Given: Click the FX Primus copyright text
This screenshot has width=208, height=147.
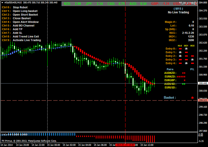Looking at the screenshot, I should (29, 141).
